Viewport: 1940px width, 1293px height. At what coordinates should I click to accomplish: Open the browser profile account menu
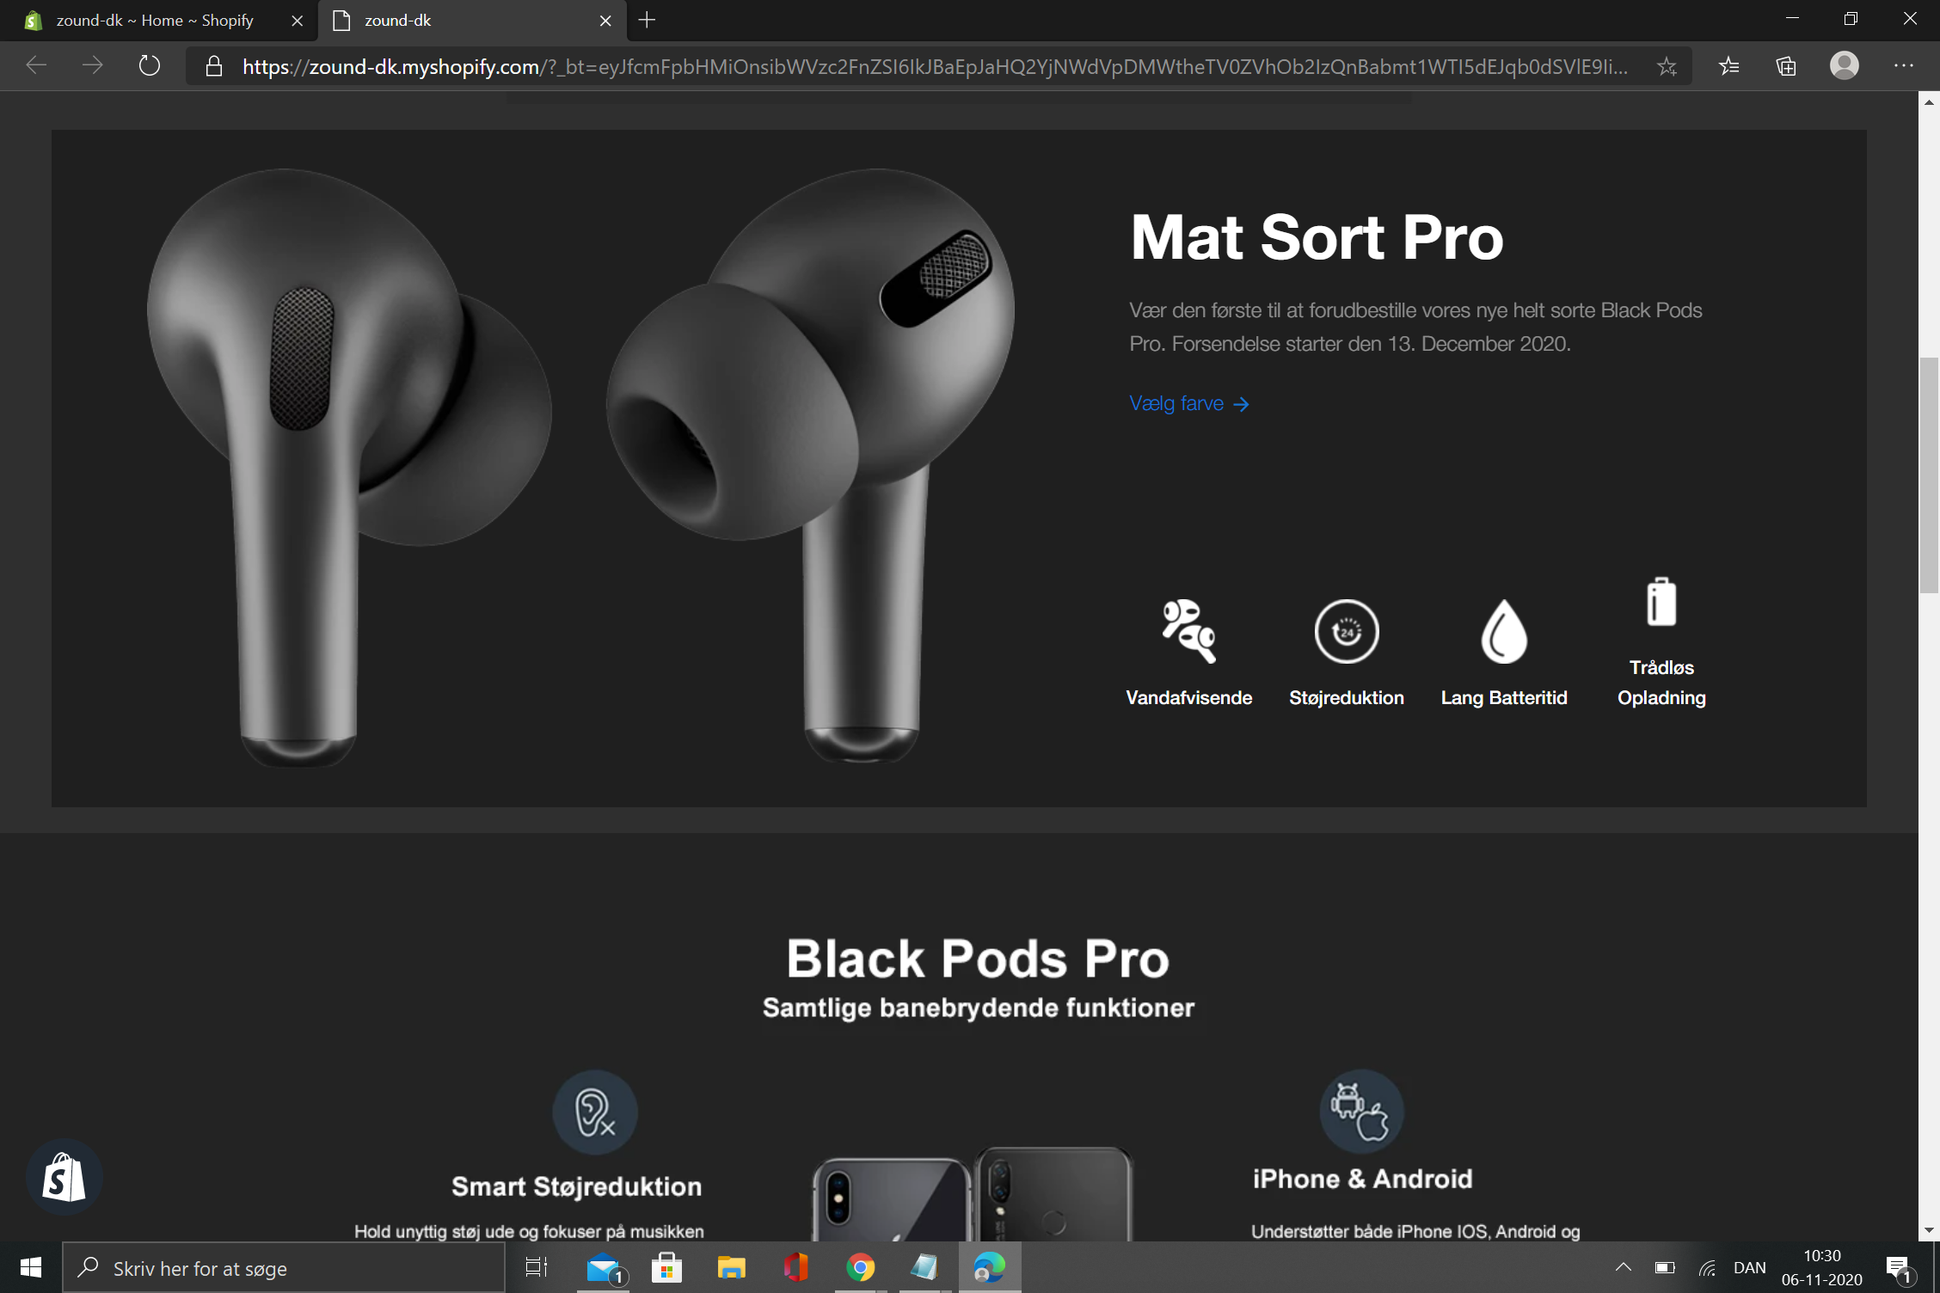click(1844, 66)
